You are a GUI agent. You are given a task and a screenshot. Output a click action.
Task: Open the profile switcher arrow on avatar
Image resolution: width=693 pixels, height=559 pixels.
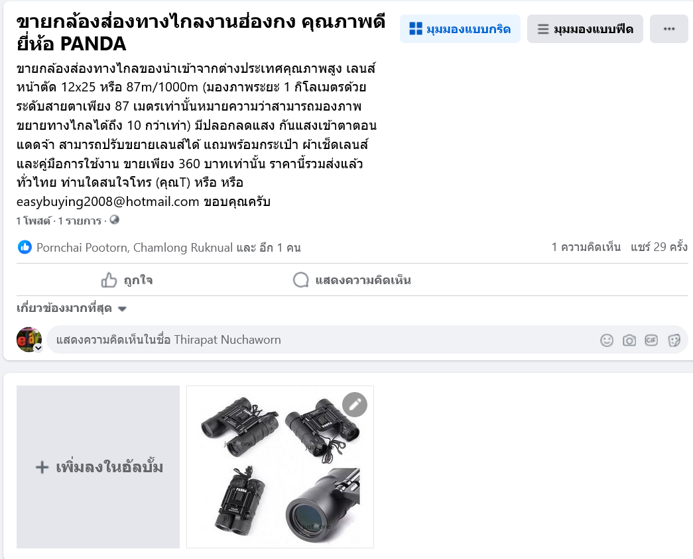click(38, 348)
